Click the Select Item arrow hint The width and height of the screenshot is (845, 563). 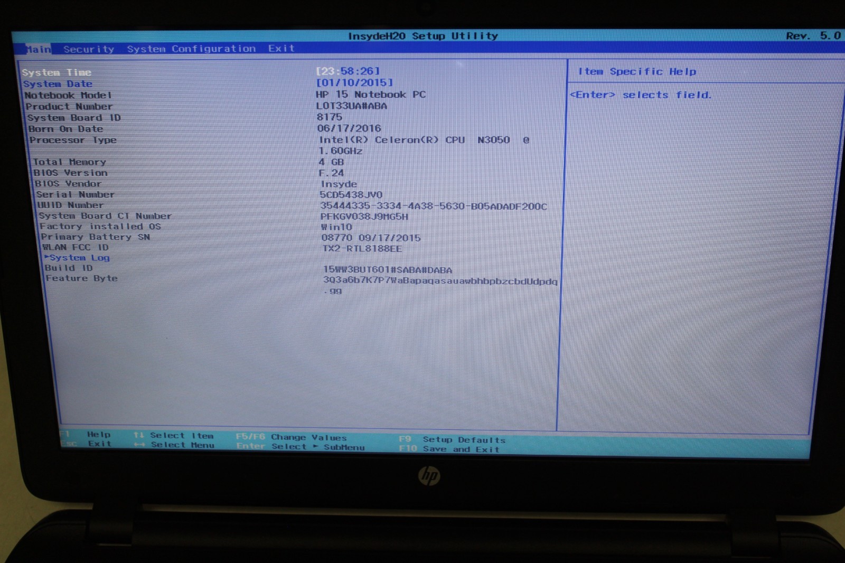tap(174, 436)
